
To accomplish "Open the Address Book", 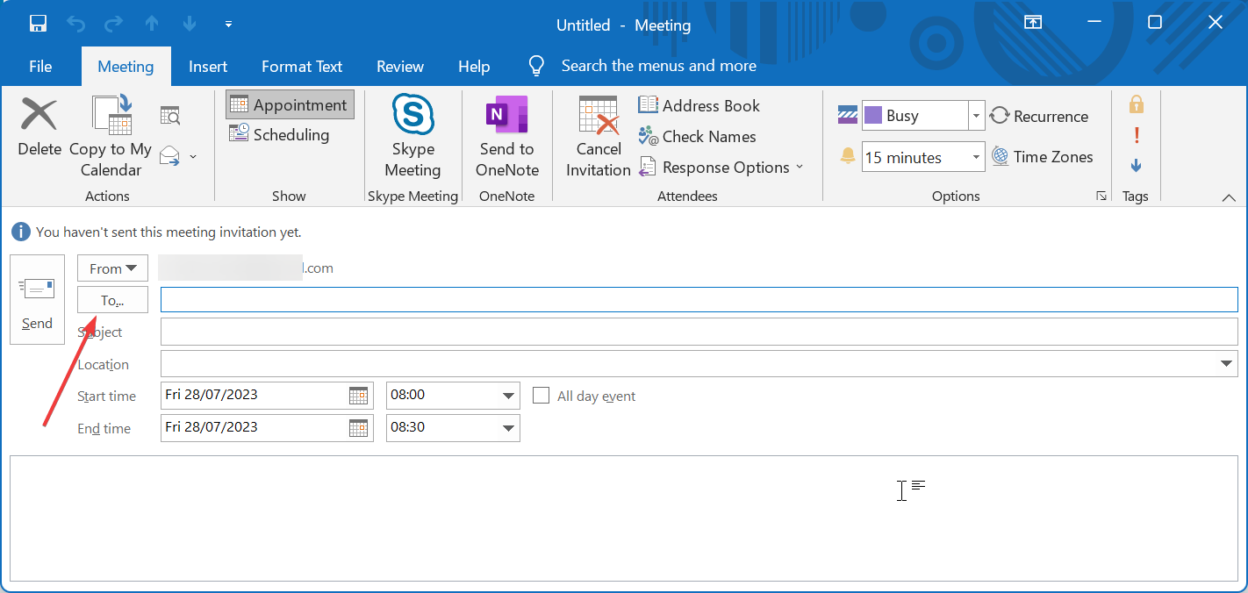I will tap(648, 105).
